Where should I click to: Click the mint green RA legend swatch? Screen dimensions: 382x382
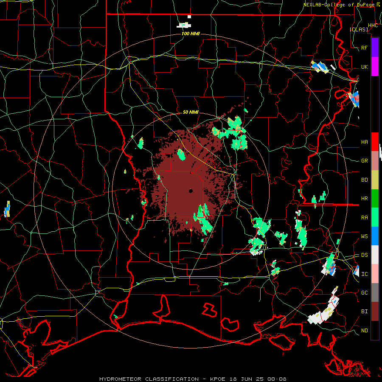pyautogui.click(x=375, y=217)
